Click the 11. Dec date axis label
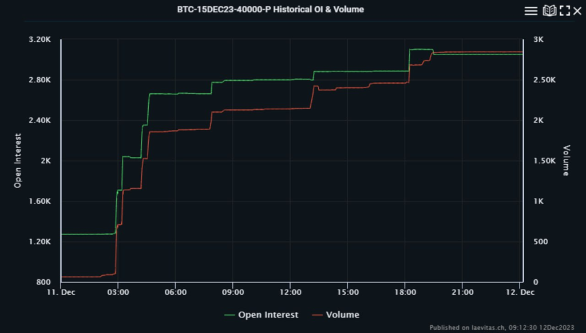 (61, 292)
